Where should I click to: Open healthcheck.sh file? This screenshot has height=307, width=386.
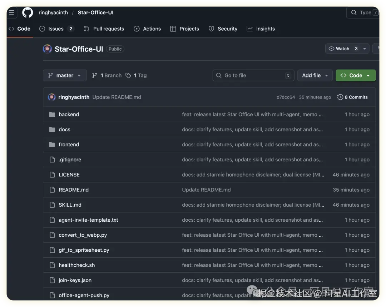point(77,265)
